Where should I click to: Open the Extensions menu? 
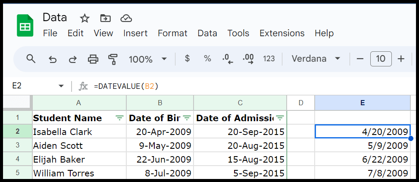282,33
